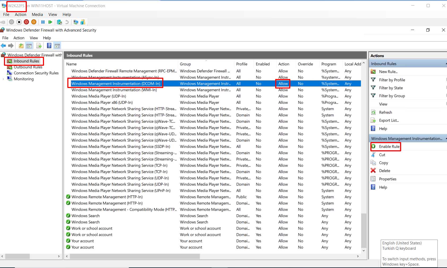The height and width of the screenshot is (268, 447).
Task: Select the Network Sharing Service (SSDP-In) rule
Action: coord(121,147)
